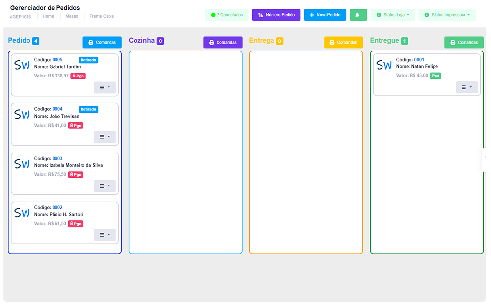Open actions menu for Natan Felipe's order
The height and width of the screenshot is (306, 491).
[x=466, y=87]
